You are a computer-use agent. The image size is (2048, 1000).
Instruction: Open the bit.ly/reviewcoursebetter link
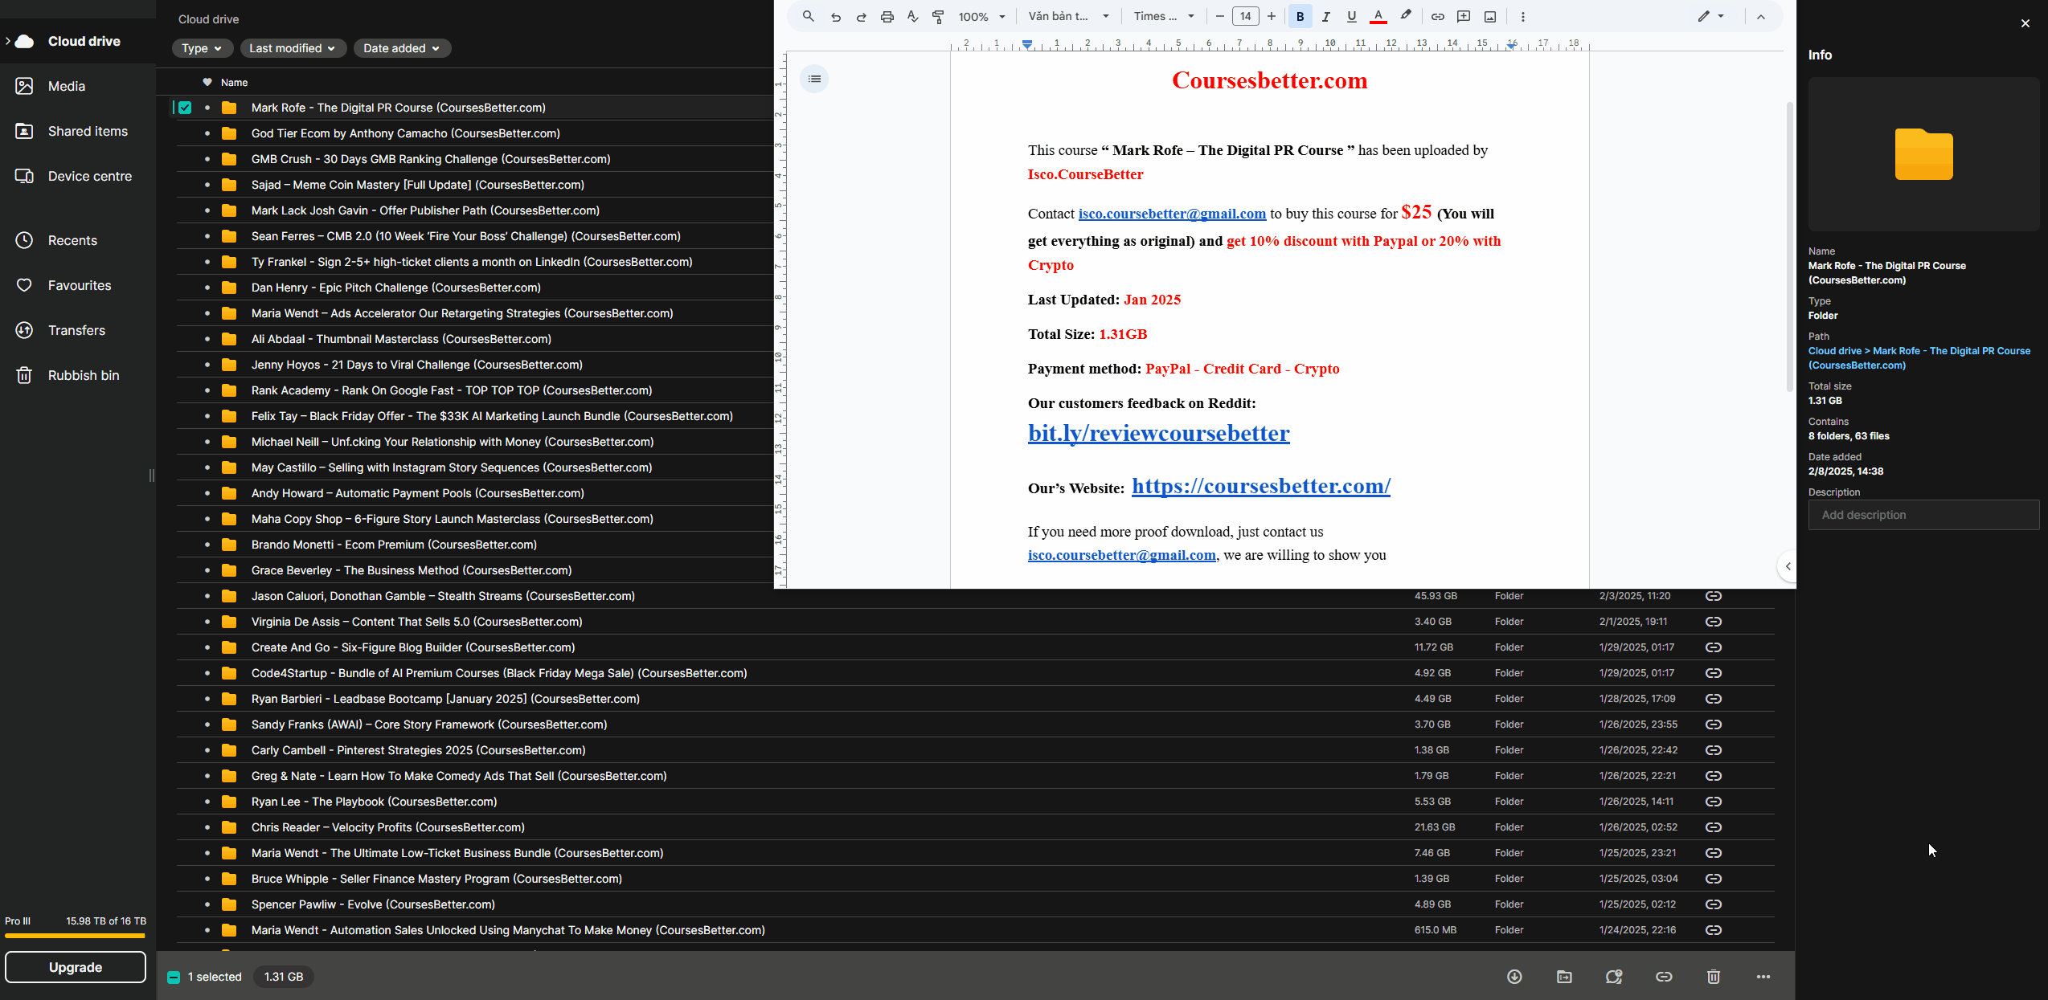[x=1158, y=434]
